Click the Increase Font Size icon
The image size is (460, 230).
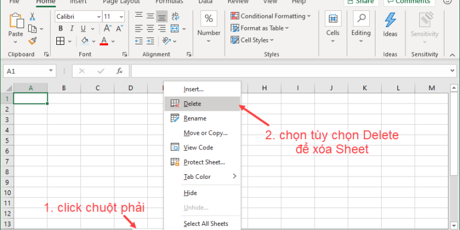pyautogui.click(x=108, y=29)
